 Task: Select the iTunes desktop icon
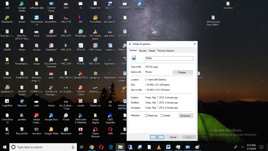click(x=66, y=117)
